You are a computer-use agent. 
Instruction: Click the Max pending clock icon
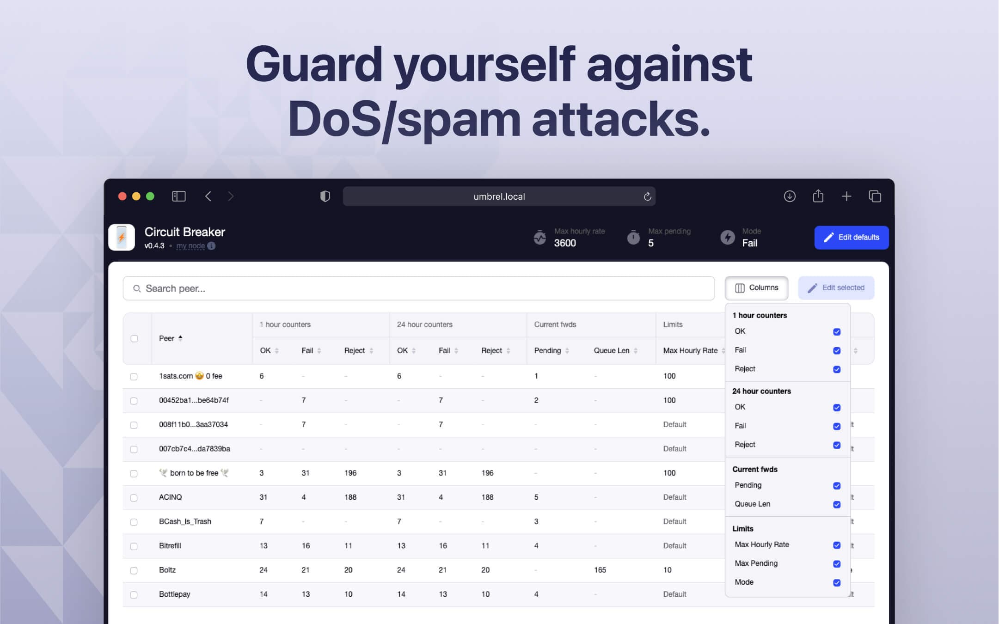(632, 237)
